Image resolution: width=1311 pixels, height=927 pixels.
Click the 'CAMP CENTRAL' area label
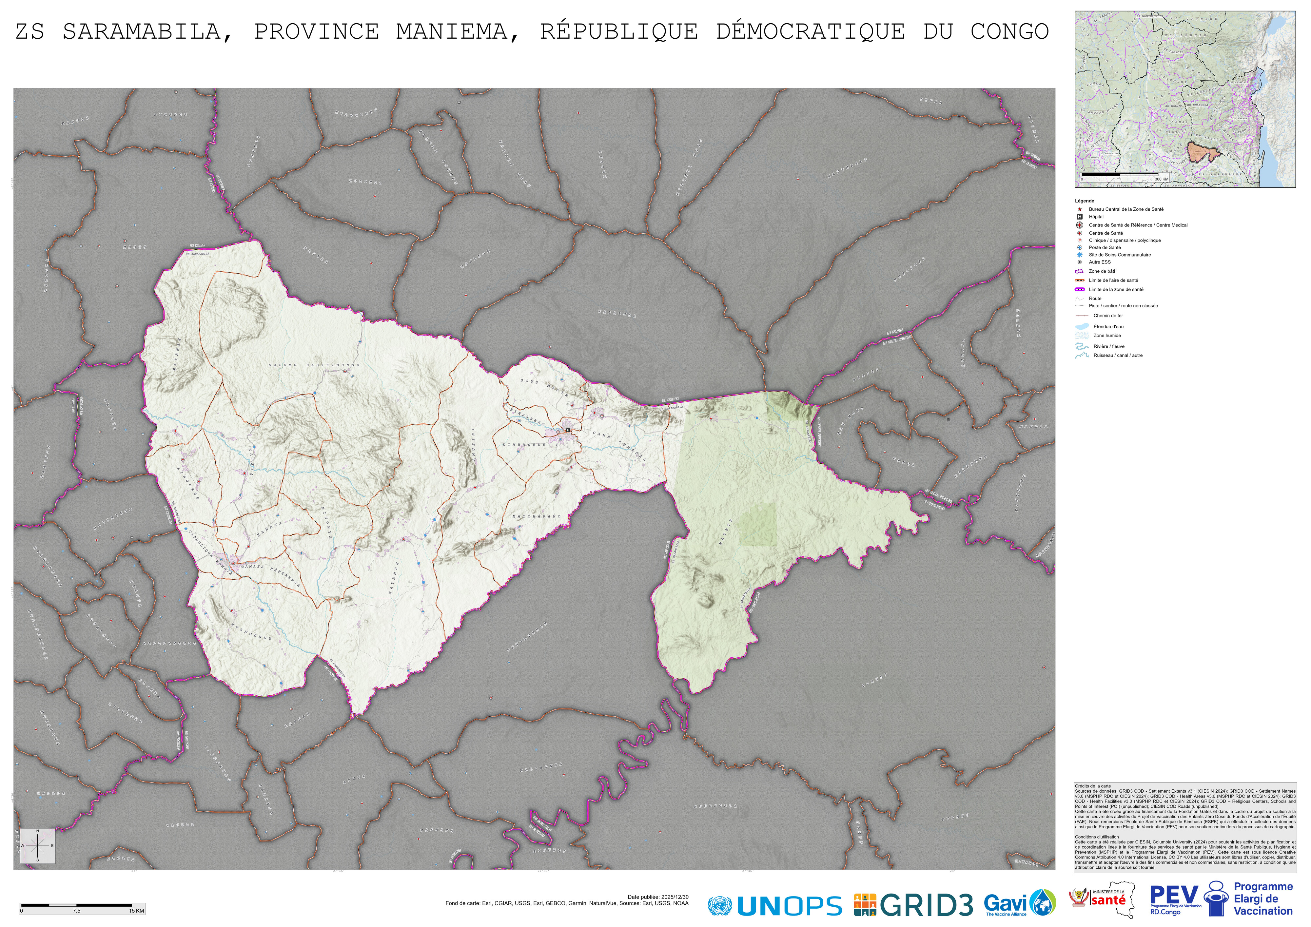pyautogui.click(x=619, y=446)
